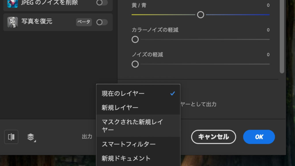Click the ノイズの軽減 slider handle
The height and width of the screenshot is (166, 295).
tap(135, 64)
